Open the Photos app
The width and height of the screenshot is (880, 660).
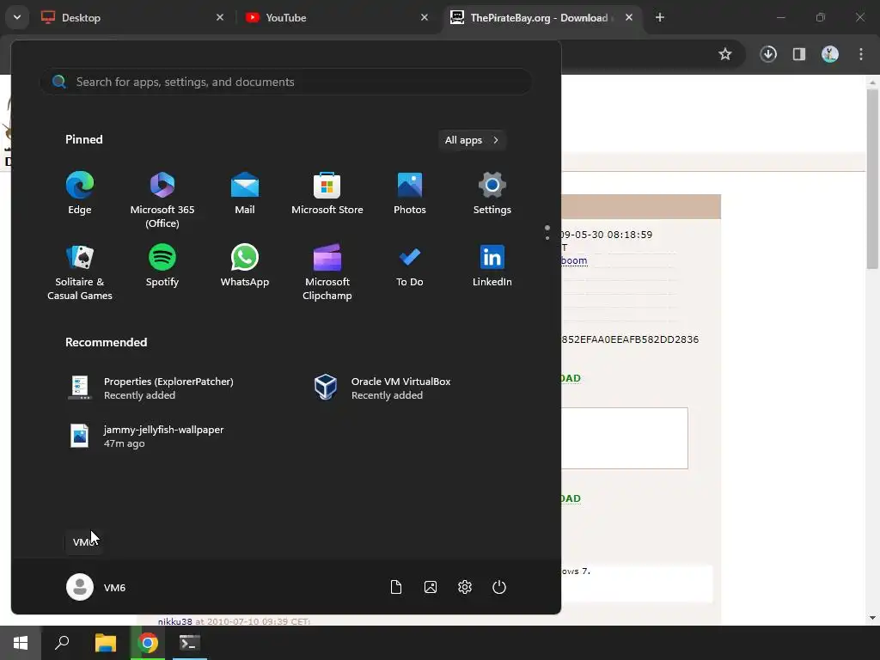(410, 193)
